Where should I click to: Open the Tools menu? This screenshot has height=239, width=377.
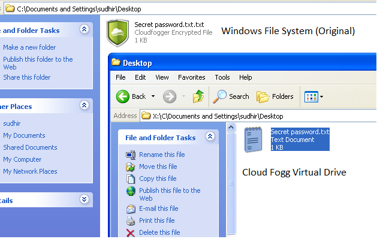(x=222, y=77)
